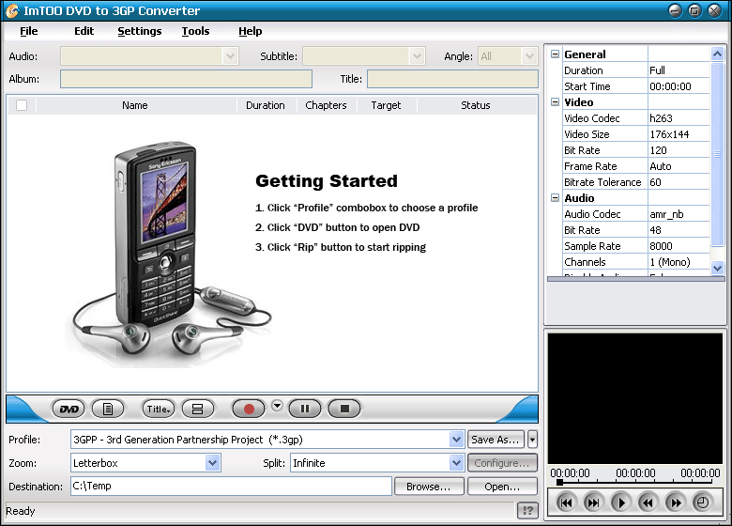This screenshot has height=526, width=732.
Task: Open the Profile dropdown list
Action: click(x=456, y=440)
